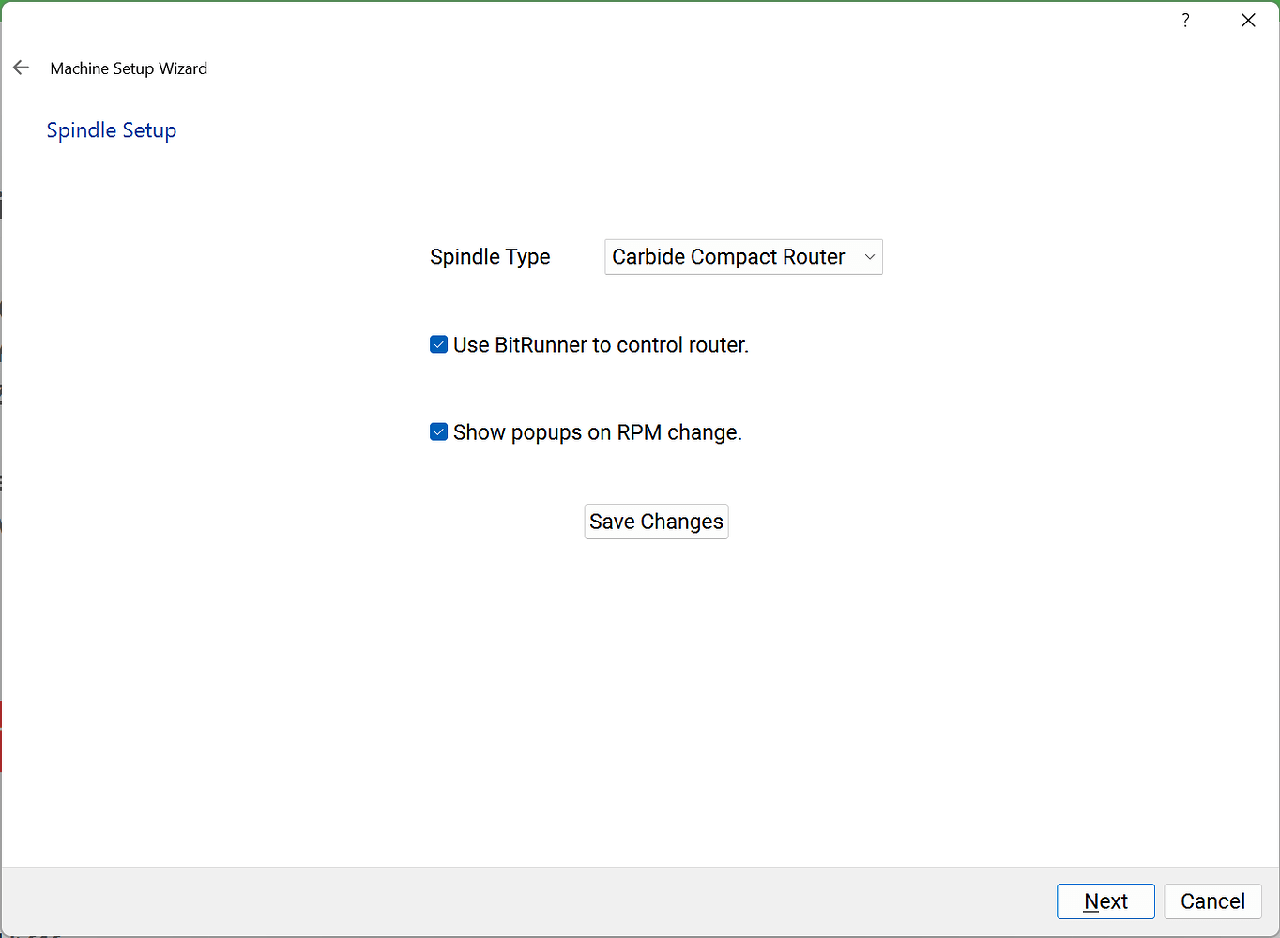This screenshot has width=1280, height=938.
Task: Click the checkmark icon beside Show popups
Action: 438,431
